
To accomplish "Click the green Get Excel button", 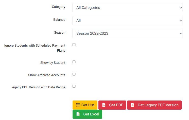I will [x=87, y=114].
